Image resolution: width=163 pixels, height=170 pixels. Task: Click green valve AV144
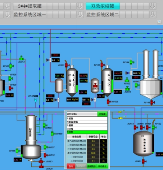132,62
